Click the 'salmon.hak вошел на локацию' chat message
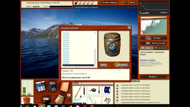 click(86, 7)
